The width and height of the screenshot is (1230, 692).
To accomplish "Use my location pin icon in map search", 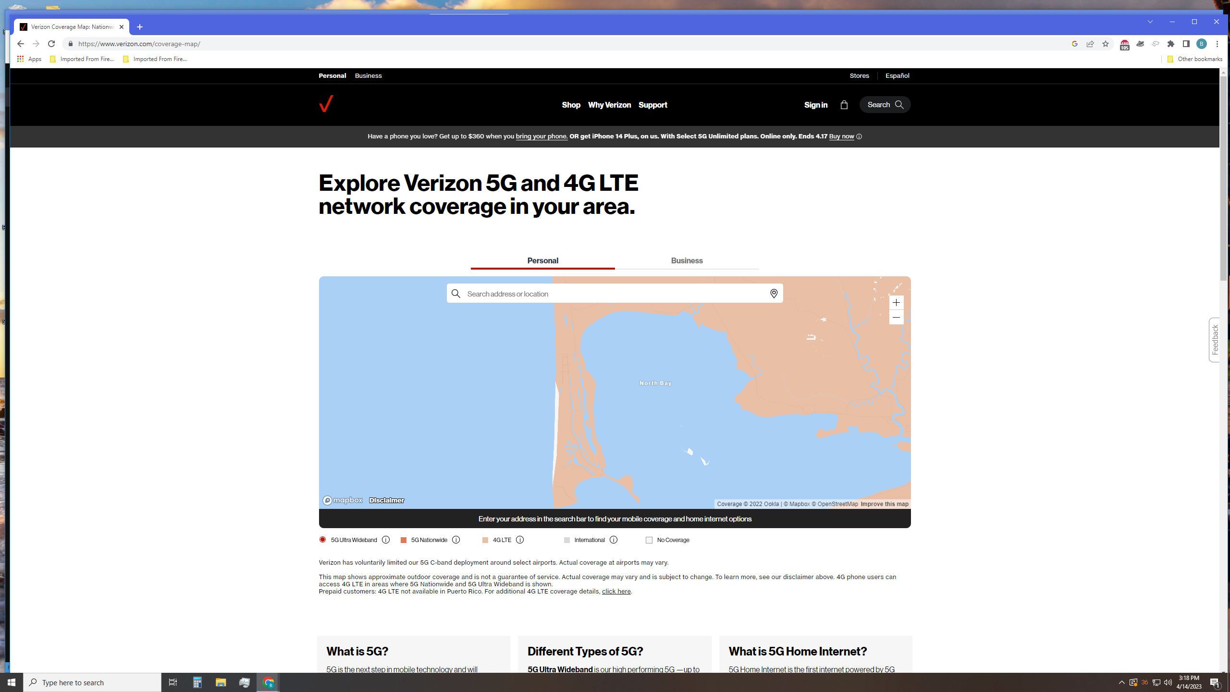I will (774, 294).
